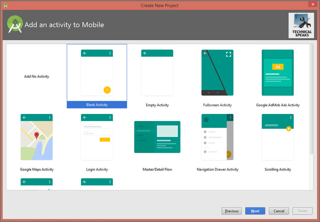Click the Android icon in the title bar
The width and height of the screenshot is (320, 222).
[5, 5]
